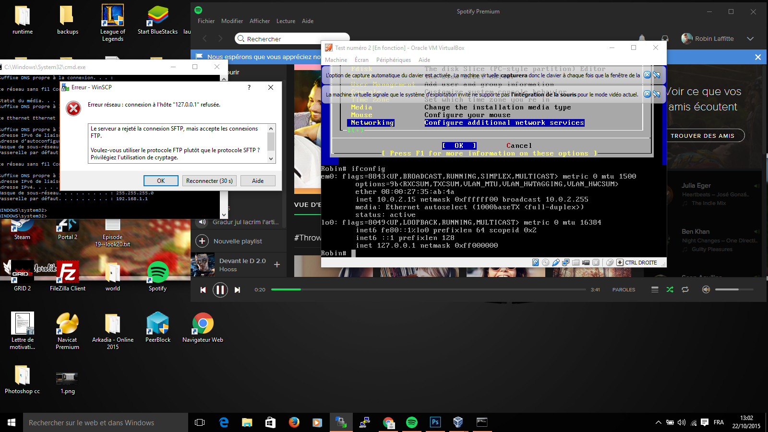This screenshot has width=768, height=432.
Task: Toggle repeat in the Spotify player bar
Action: tap(685, 289)
